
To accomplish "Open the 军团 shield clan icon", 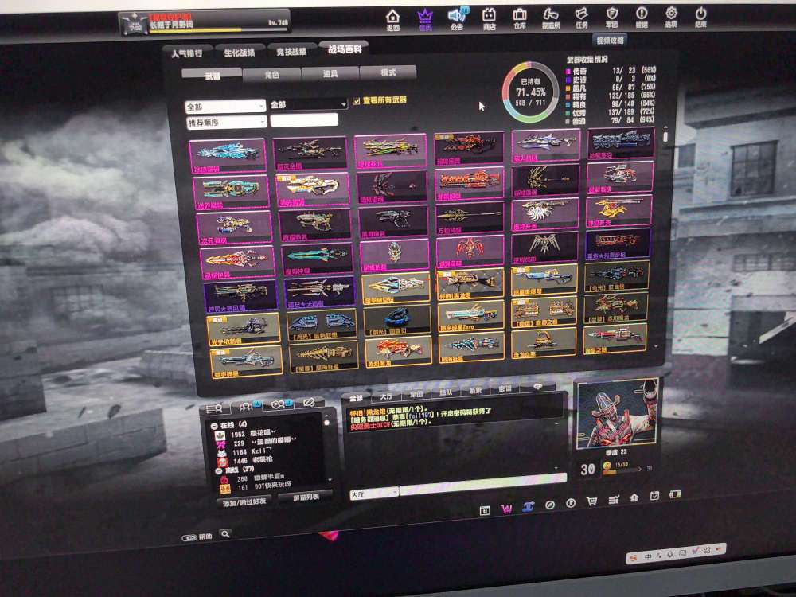I will coord(611,18).
